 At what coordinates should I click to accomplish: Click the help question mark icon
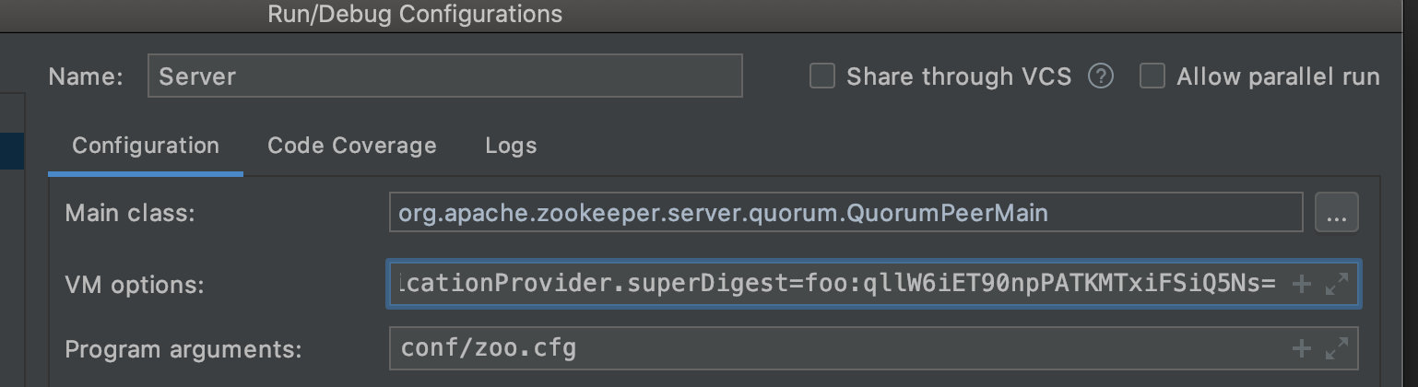pyautogui.click(x=1101, y=76)
